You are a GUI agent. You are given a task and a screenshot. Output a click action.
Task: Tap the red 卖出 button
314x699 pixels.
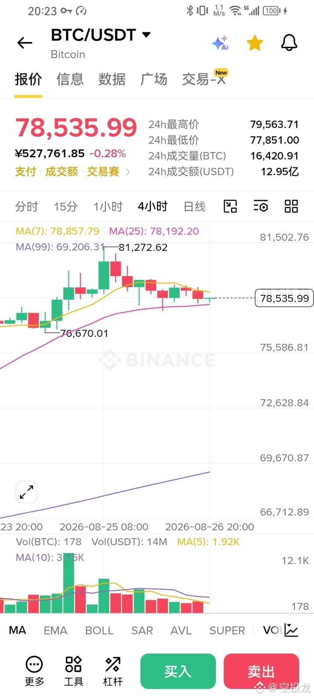pyautogui.click(x=261, y=671)
